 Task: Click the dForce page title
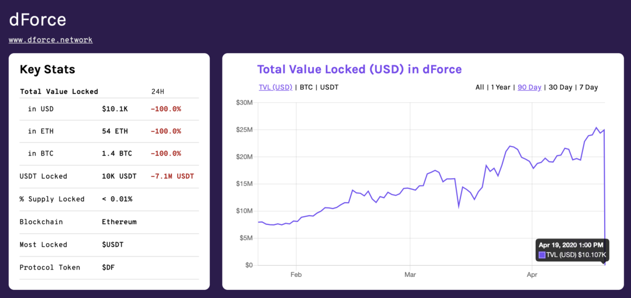(x=37, y=19)
